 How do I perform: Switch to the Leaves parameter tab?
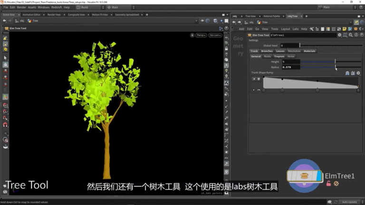(x=280, y=51)
